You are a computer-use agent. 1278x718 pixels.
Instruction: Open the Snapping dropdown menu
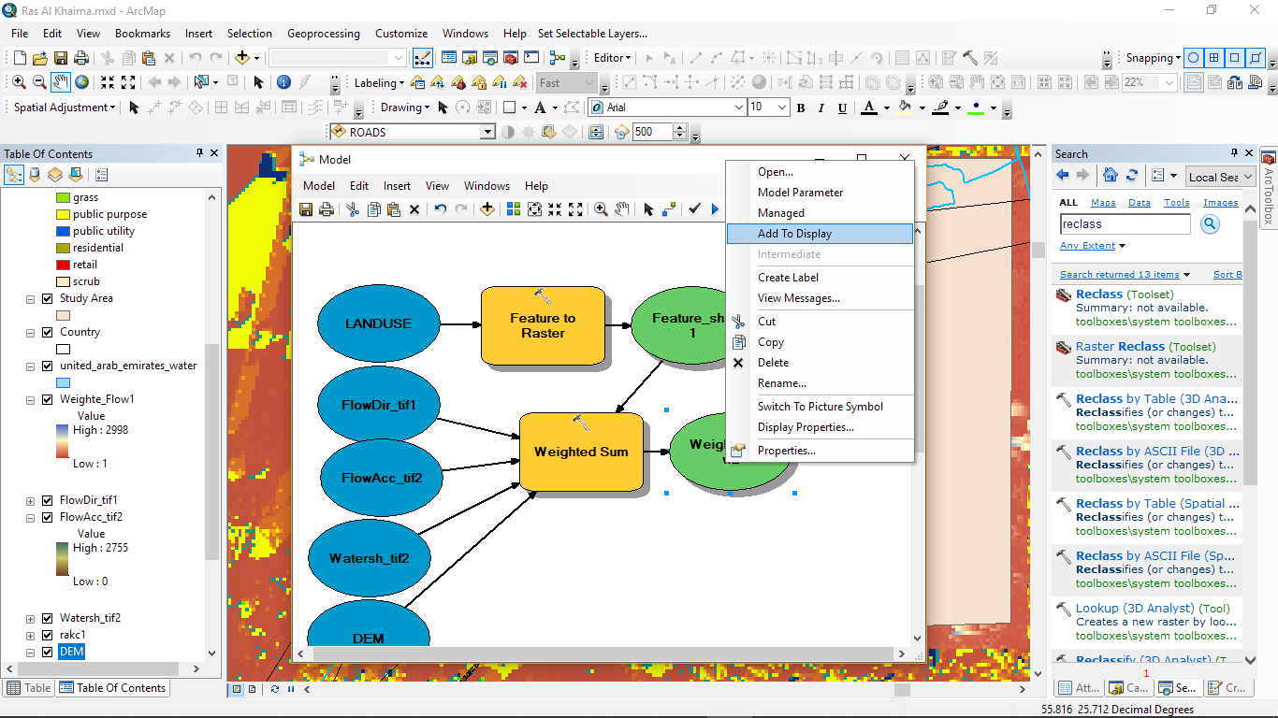(1152, 58)
